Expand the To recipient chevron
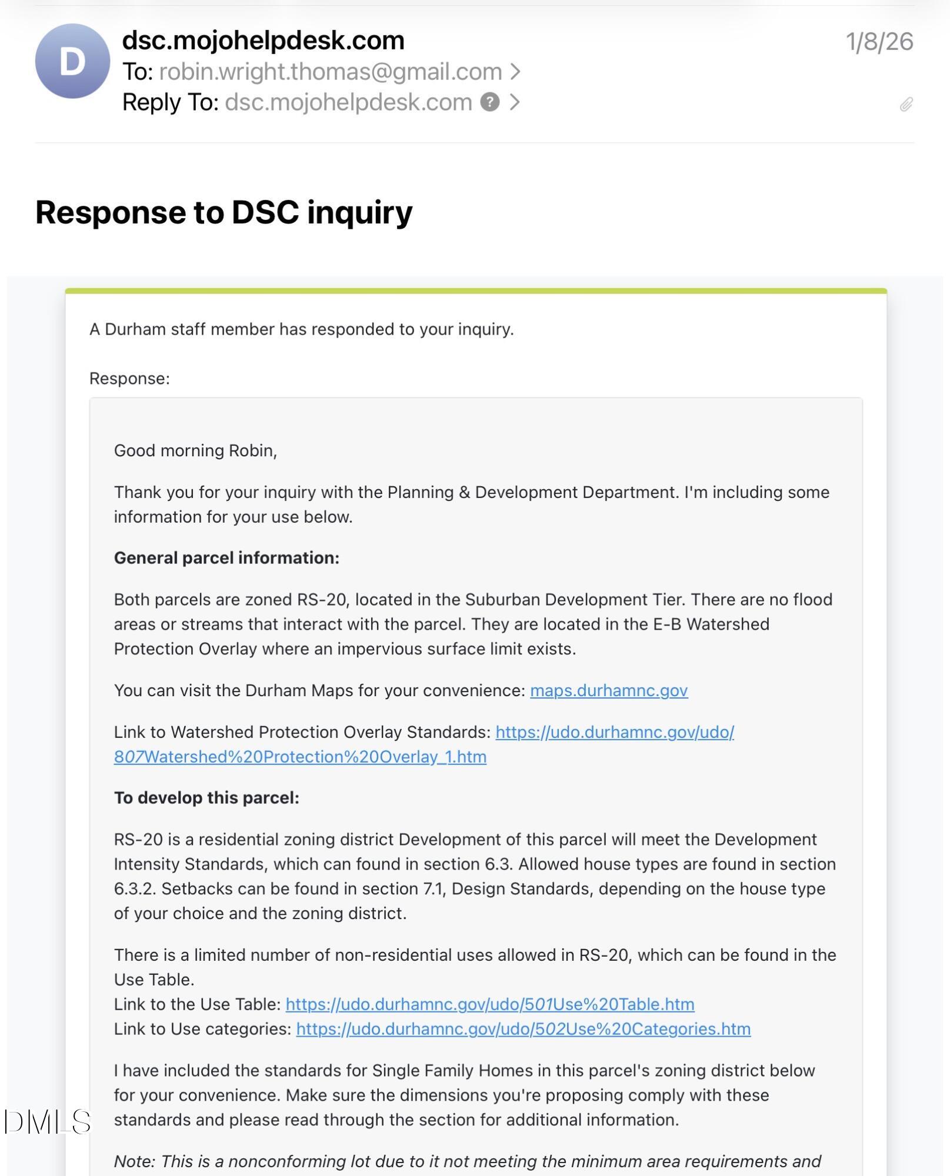This screenshot has width=950, height=1176. pyautogui.click(x=515, y=72)
